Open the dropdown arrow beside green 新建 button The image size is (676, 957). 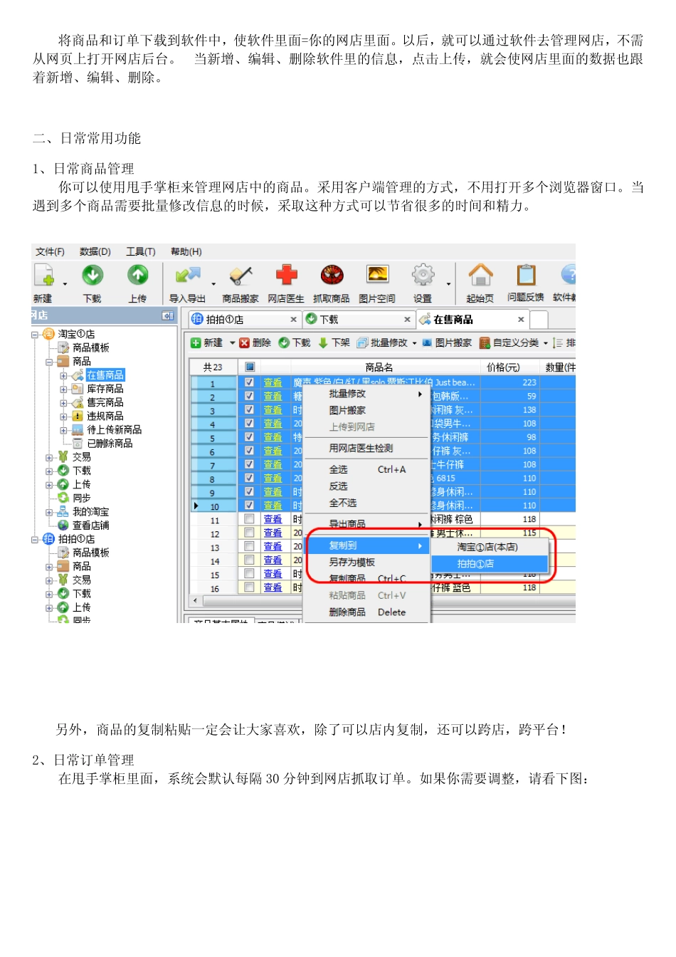click(232, 342)
